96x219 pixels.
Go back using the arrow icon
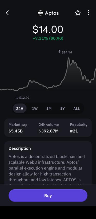(x=7, y=13)
